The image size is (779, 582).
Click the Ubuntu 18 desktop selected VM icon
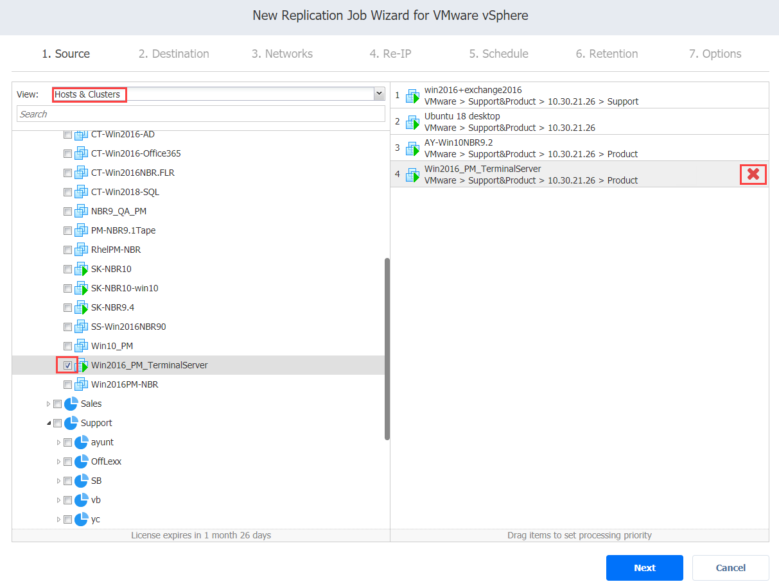point(412,122)
